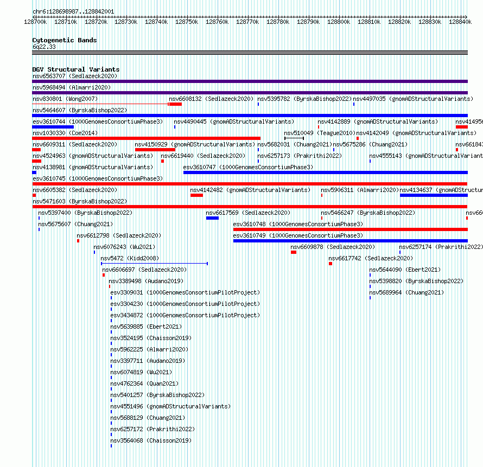The width and height of the screenshot is (483, 467).
Task: Select nsv5398820 (ByrskaBishop2022) label
Action: click(416, 281)
